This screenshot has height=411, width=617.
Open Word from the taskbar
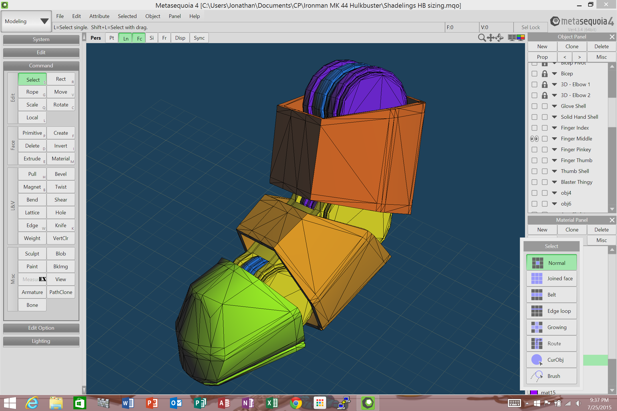coord(128,403)
